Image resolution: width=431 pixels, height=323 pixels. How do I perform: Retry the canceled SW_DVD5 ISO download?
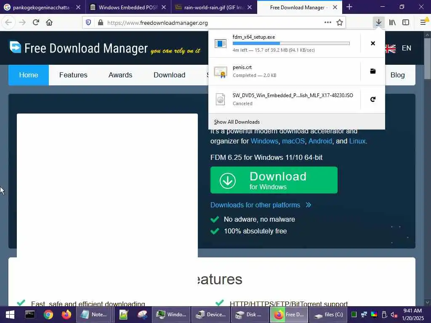click(x=373, y=99)
